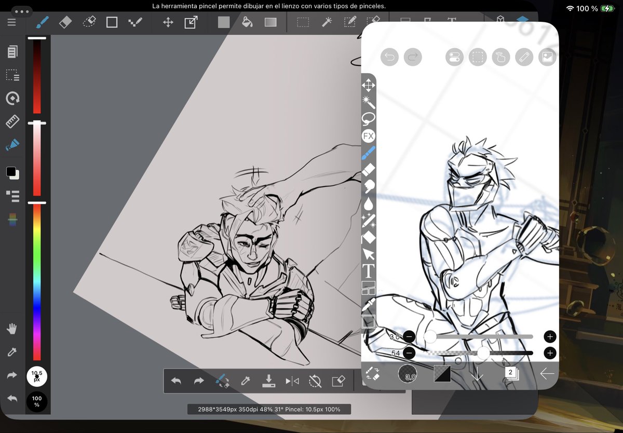Click the redo arrow in MediBang left sidebar
The height and width of the screenshot is (433, 623).
point(12,375)
